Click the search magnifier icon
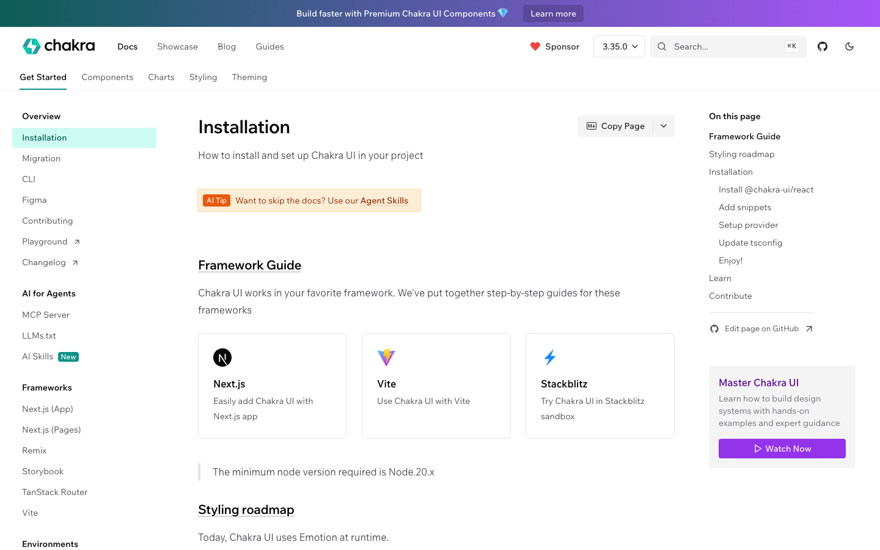The image size is (880, 550). [x=662, y=46]
